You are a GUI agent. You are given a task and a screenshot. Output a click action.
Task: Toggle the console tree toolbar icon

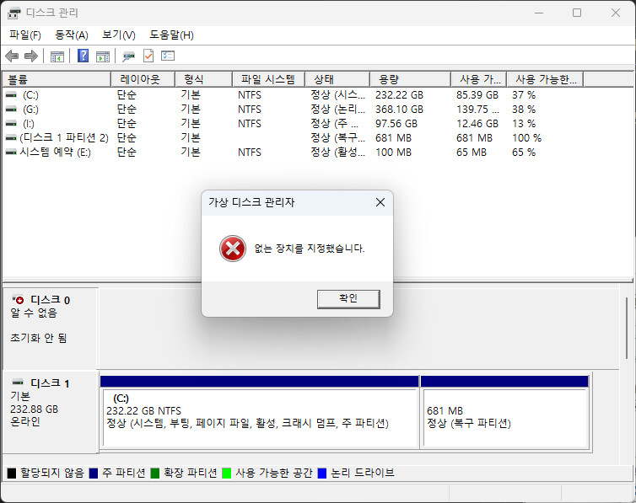[57, 56]
